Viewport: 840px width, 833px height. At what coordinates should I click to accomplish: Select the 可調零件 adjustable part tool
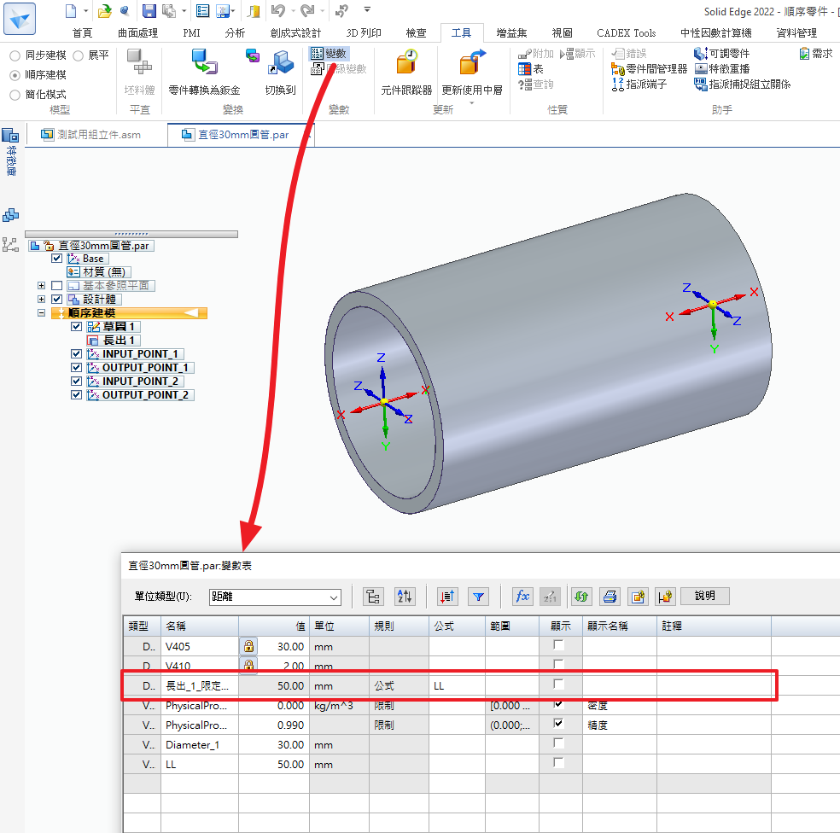click(721, 54)
